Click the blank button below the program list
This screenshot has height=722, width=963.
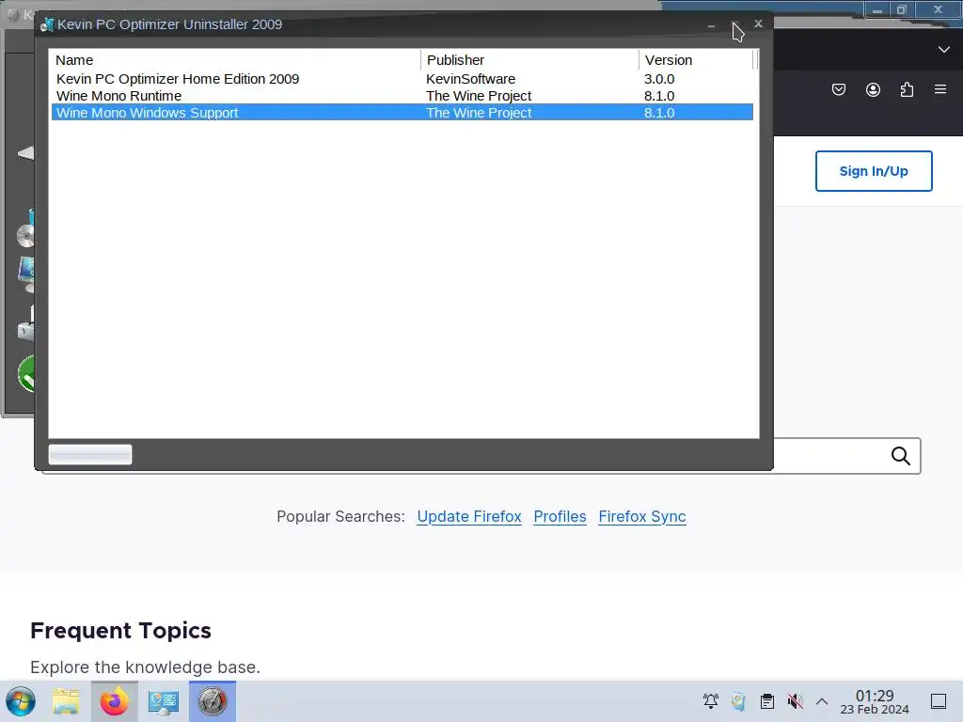pyautogui.click(x=90, y=455)
